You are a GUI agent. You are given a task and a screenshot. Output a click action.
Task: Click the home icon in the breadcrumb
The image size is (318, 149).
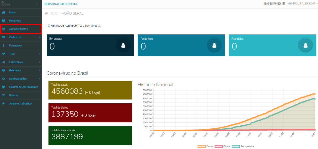pos(46,13)
